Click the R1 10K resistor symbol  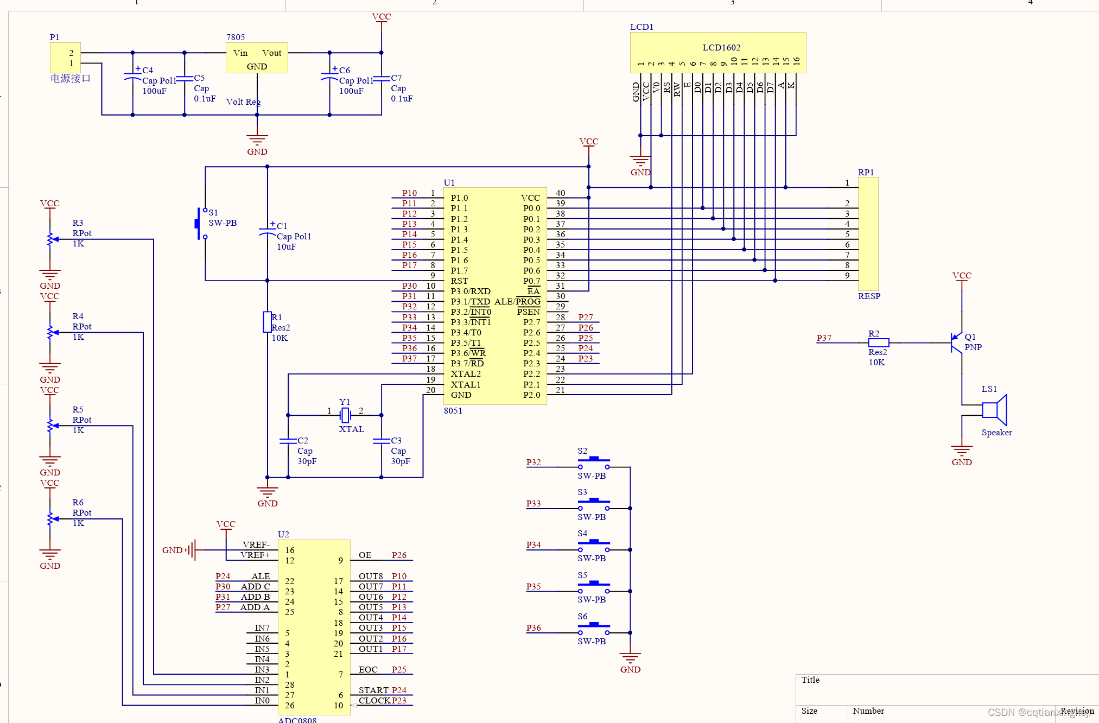pos(267,322)
